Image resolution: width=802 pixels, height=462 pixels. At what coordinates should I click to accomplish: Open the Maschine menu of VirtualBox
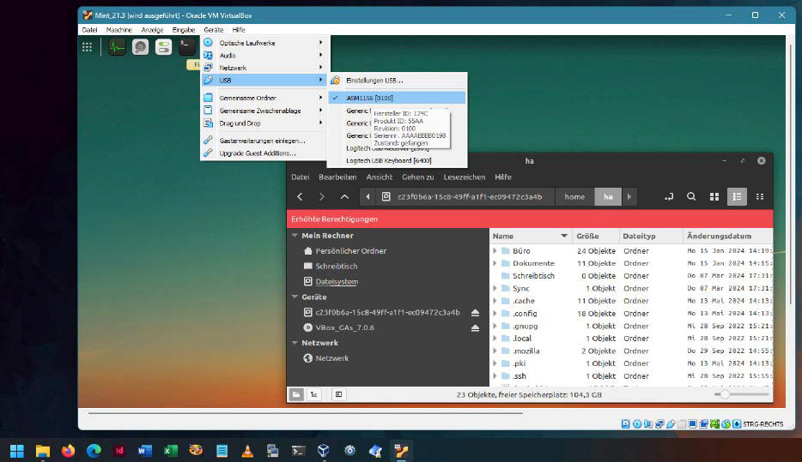(118, 30)
